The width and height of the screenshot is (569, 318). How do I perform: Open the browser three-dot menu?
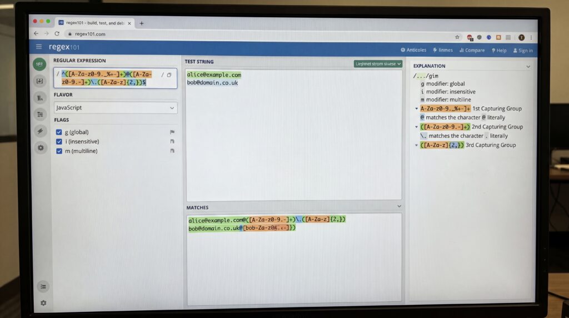(531, 37)
